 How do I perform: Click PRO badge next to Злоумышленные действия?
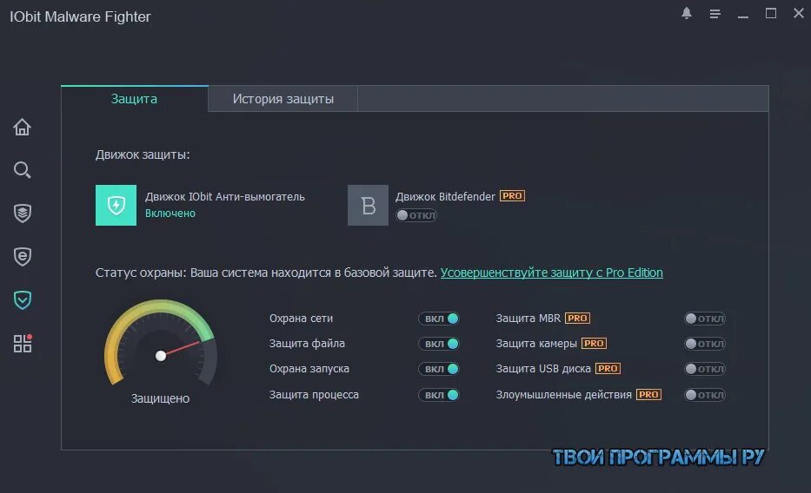click(x=648, y=394)
